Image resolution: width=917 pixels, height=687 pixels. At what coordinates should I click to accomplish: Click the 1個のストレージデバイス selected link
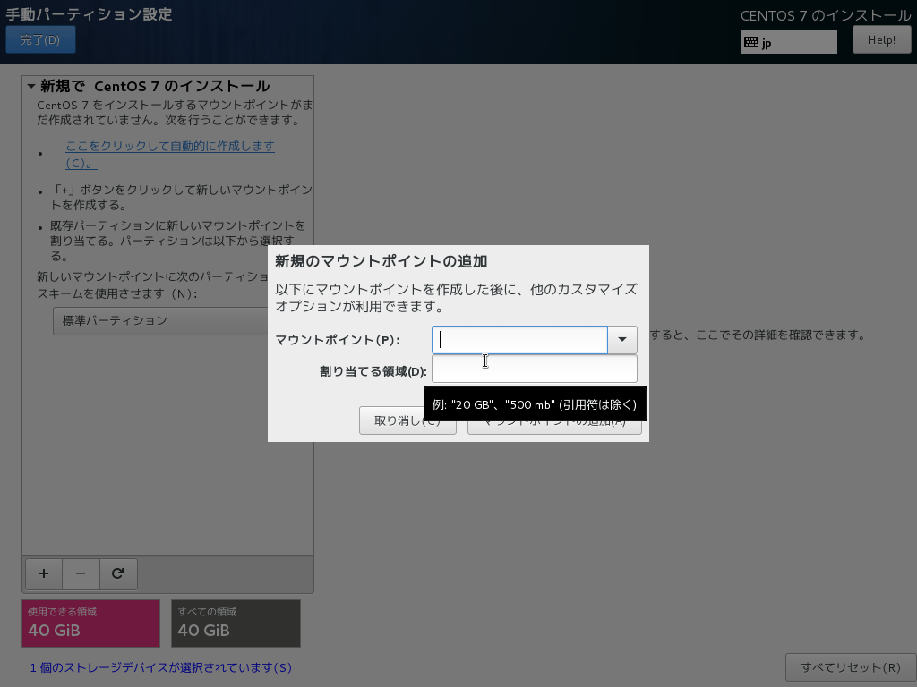pos(161,667)
